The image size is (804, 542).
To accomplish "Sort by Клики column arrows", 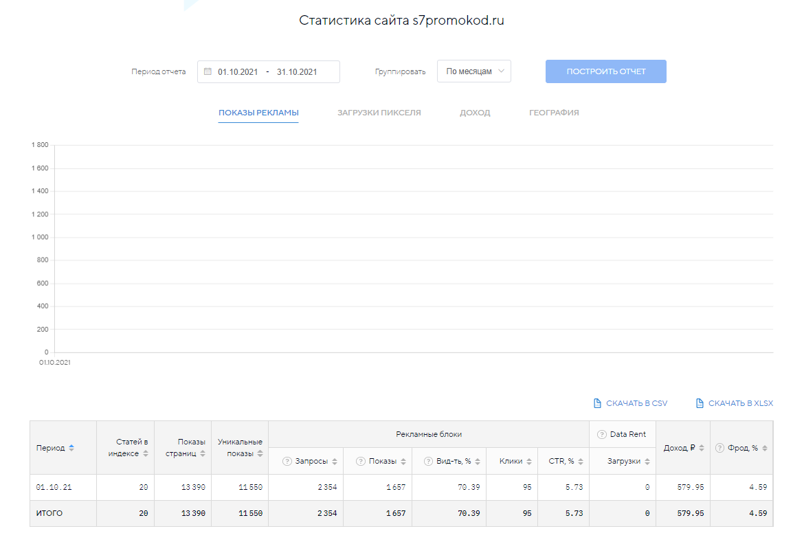I will pos(528,461).
